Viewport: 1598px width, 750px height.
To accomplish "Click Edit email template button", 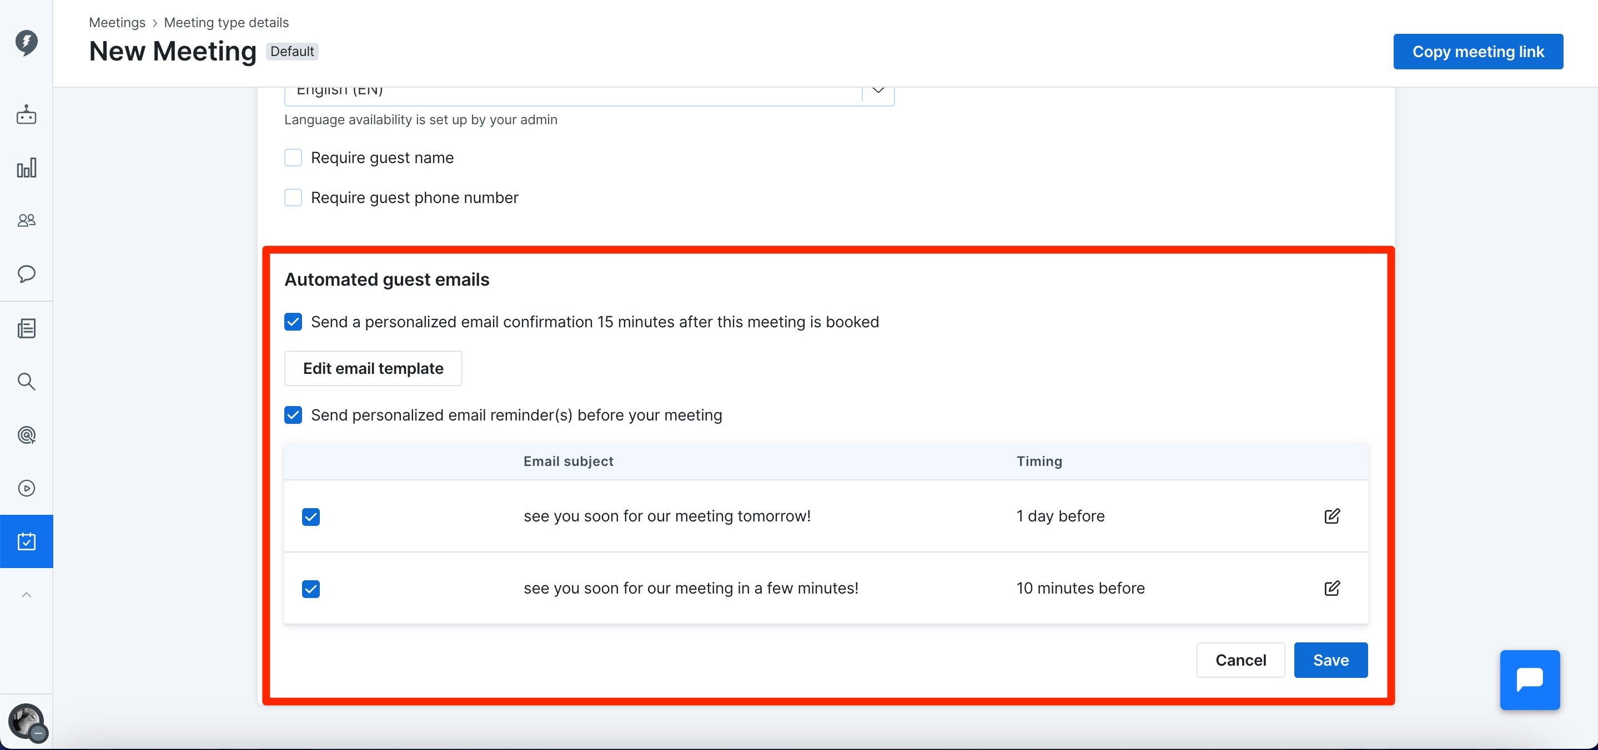I will 373,368.
